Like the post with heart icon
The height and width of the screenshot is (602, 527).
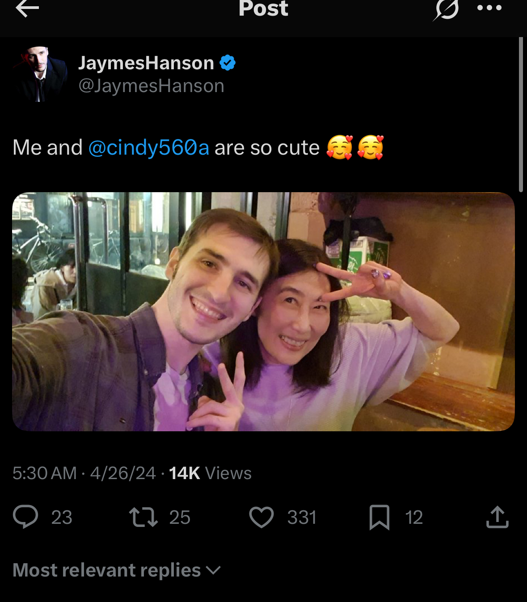[261, 518]
